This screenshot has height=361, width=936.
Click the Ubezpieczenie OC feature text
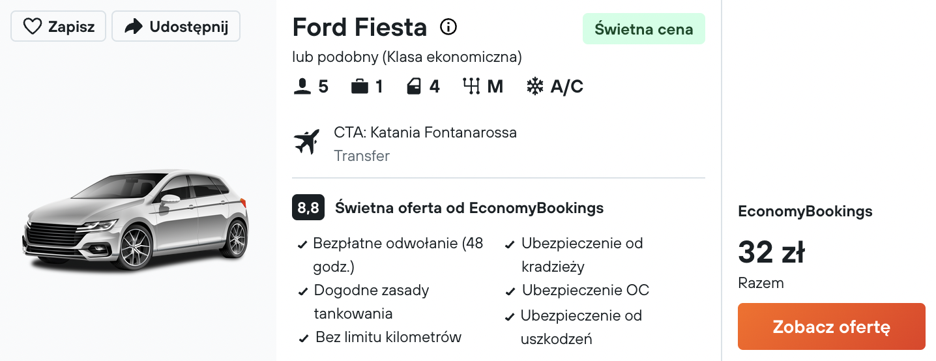[585, 290]
